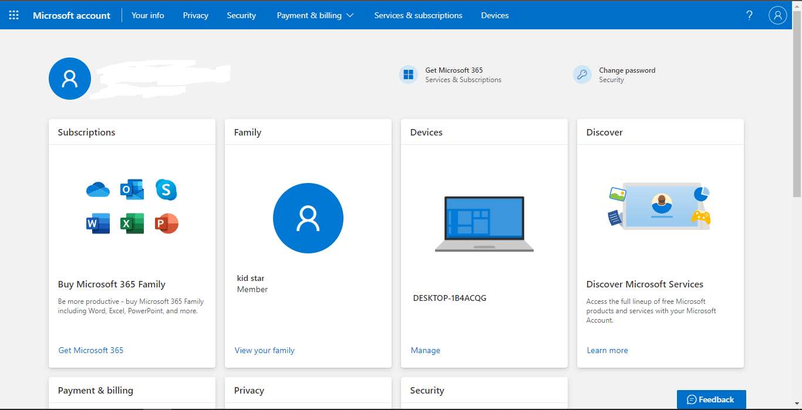This screenshot has height=410, width=802.
Task: Click the Get Microsoft 365 windows icon
Action: [409, 74]
